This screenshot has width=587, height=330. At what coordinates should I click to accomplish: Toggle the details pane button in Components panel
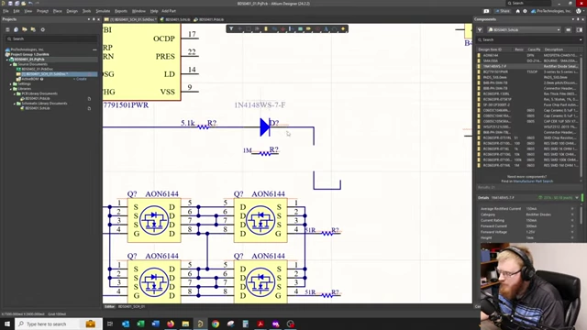coord(579,30)
